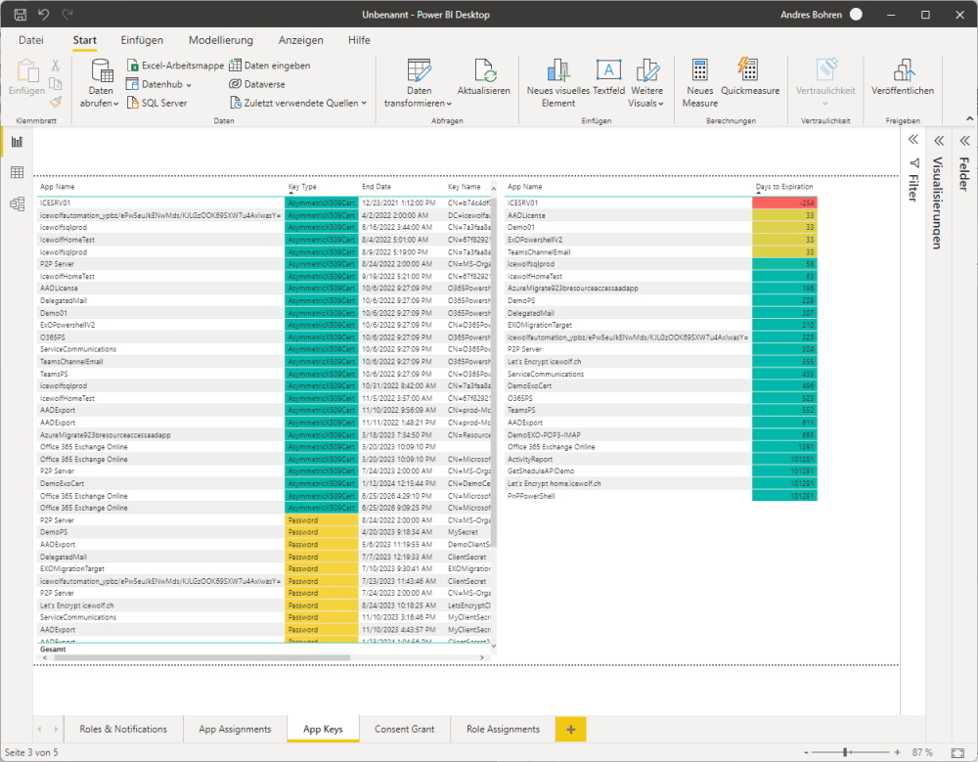
Task: Expand the Visualisierungen pane
Action: pos(939,141)
